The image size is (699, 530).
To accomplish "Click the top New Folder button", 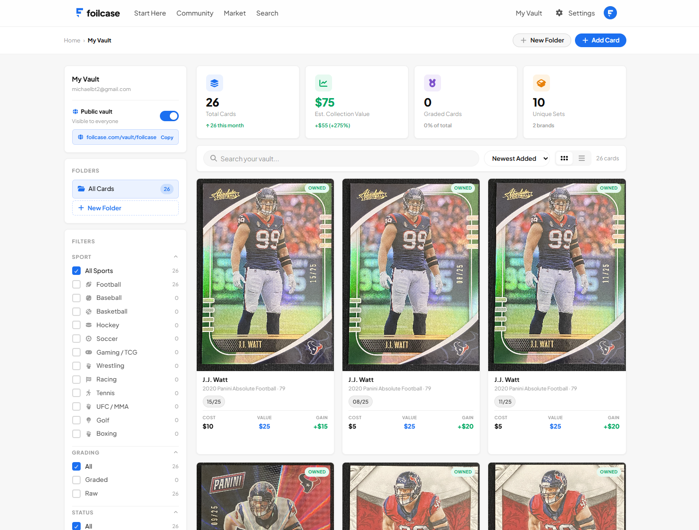I will (x=542, y=40).
